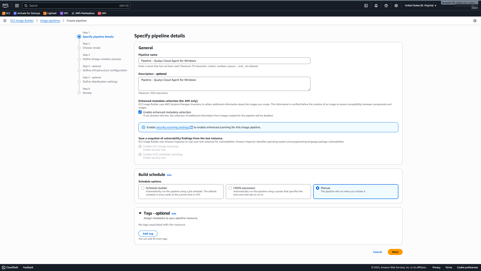481x271 pixels.
Task: Open the region selector United States (N. Virginia)
Action: 420,6
